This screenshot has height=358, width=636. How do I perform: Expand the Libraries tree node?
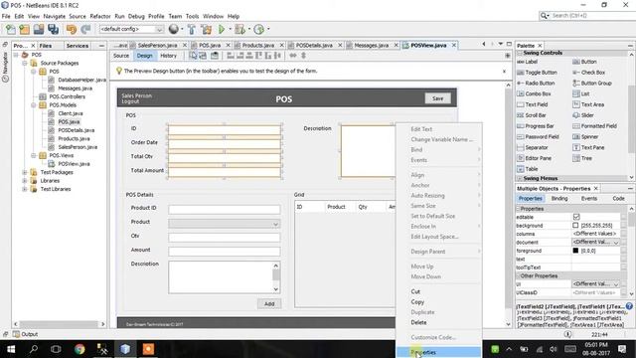[25, 181]
